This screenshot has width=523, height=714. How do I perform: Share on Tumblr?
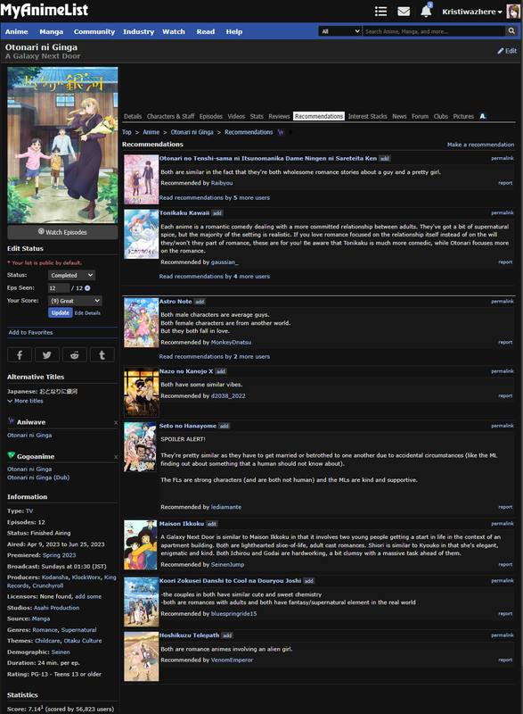(102, 354)
